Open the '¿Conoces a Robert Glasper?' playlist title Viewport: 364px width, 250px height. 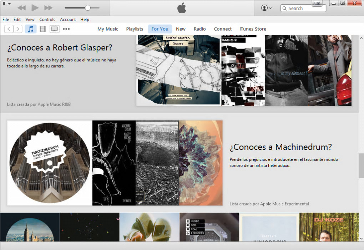point(60,47)
